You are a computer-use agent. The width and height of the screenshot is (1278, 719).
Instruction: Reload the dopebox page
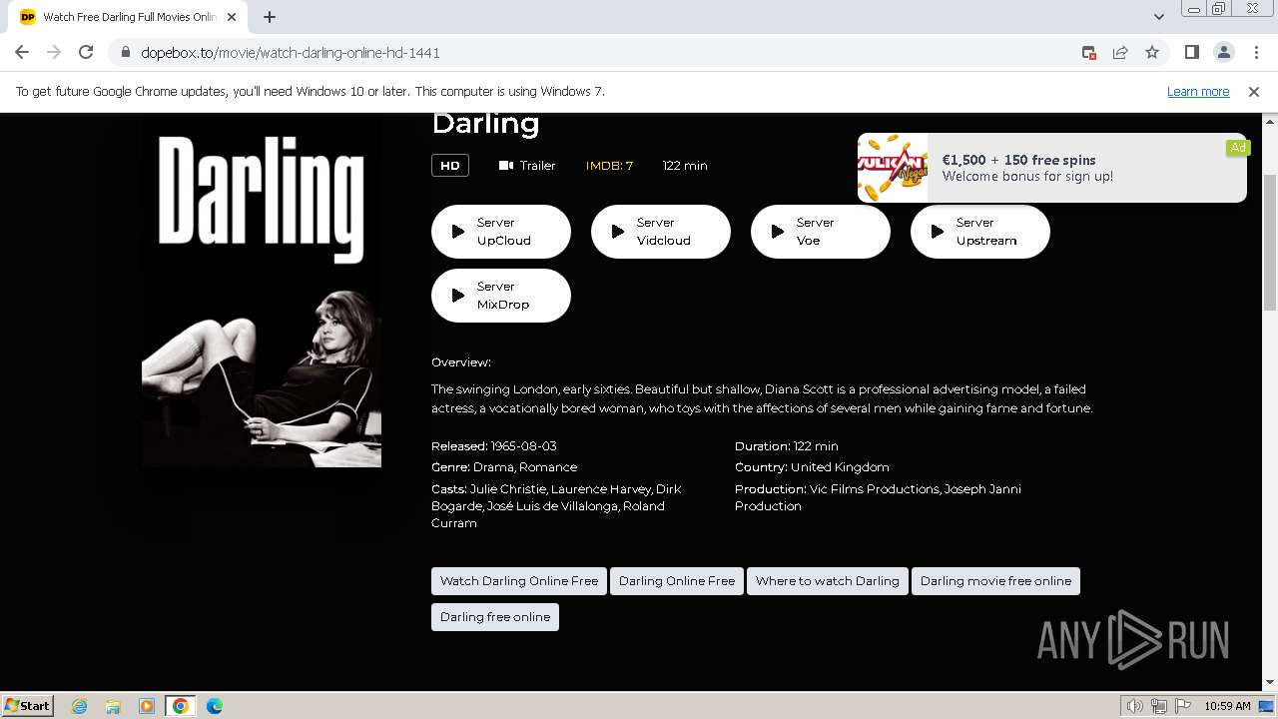point(86,52)
